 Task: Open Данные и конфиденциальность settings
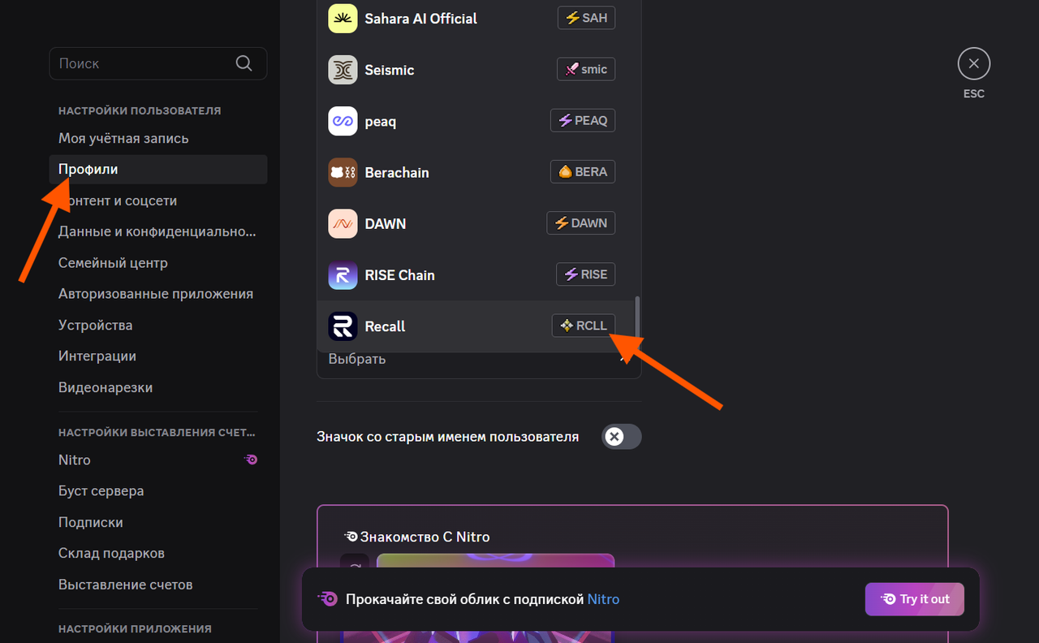point(158,231)
